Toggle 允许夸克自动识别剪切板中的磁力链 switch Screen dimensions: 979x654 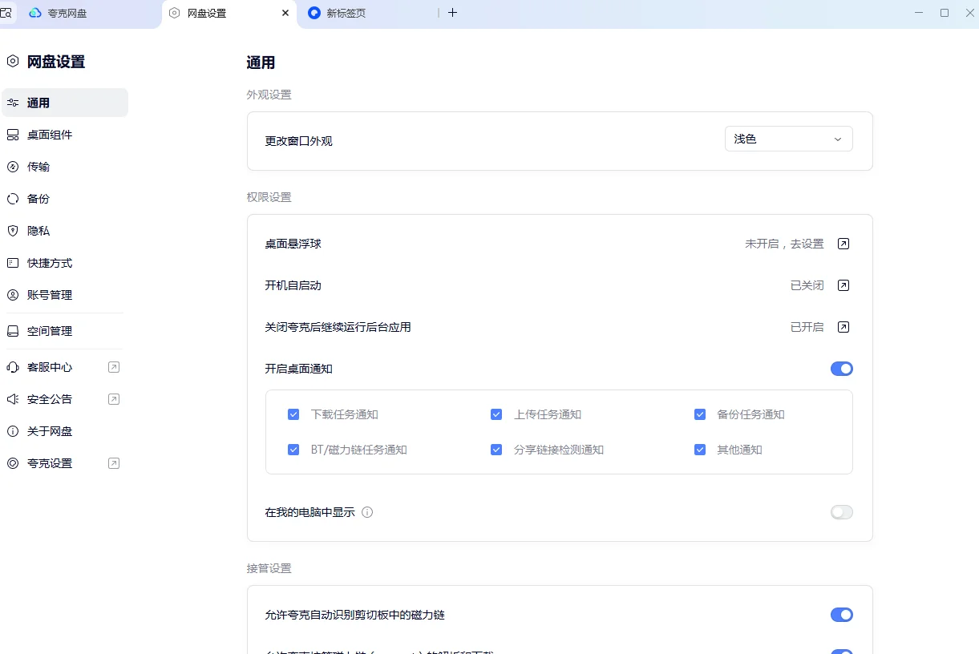842,615
